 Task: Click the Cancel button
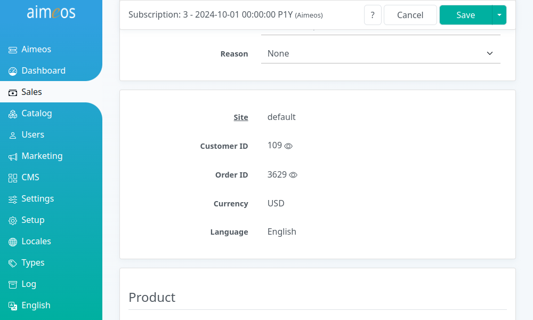point(410,15)
